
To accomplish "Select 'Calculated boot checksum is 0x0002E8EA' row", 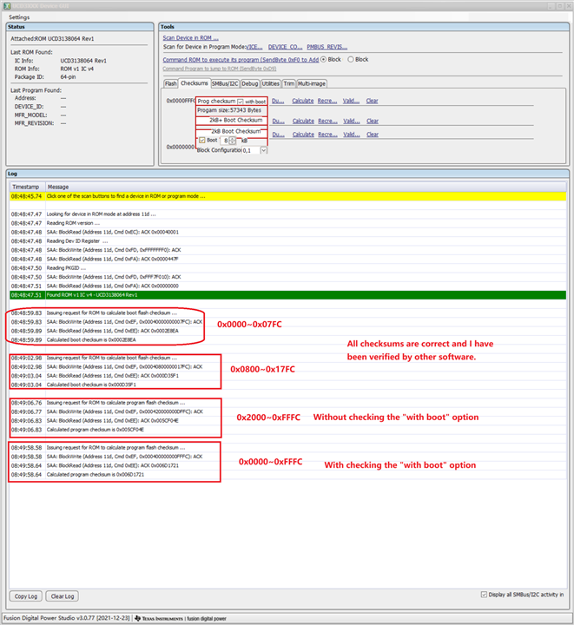I will coord(287,340).
